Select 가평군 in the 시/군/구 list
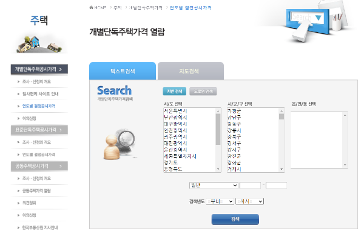The image size is (364, 231). click(253, 111)
